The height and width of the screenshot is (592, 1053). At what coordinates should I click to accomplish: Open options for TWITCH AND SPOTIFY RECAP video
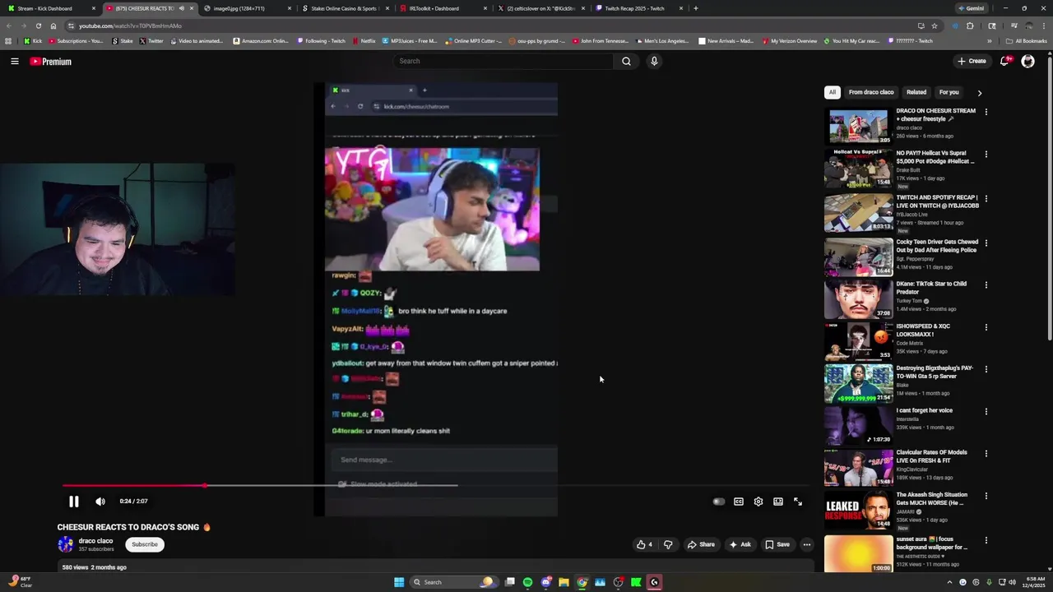tap(986, 199)
